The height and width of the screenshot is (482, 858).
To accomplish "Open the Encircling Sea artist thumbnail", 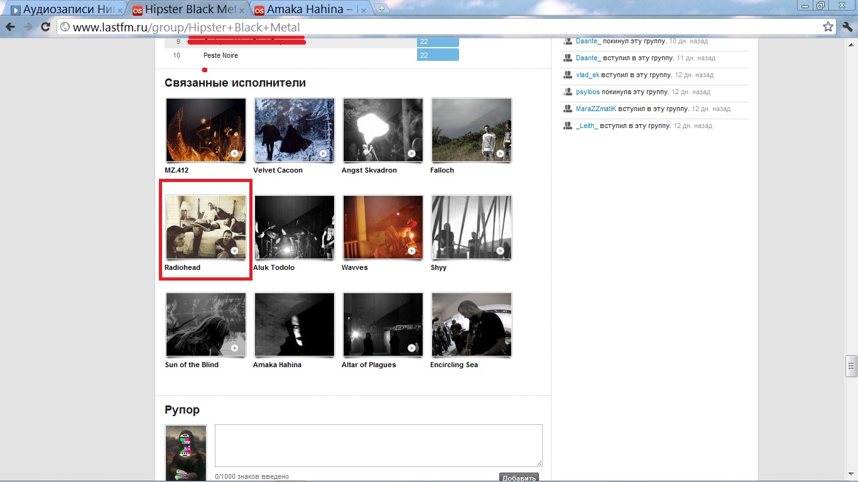I will pos(472,324).
